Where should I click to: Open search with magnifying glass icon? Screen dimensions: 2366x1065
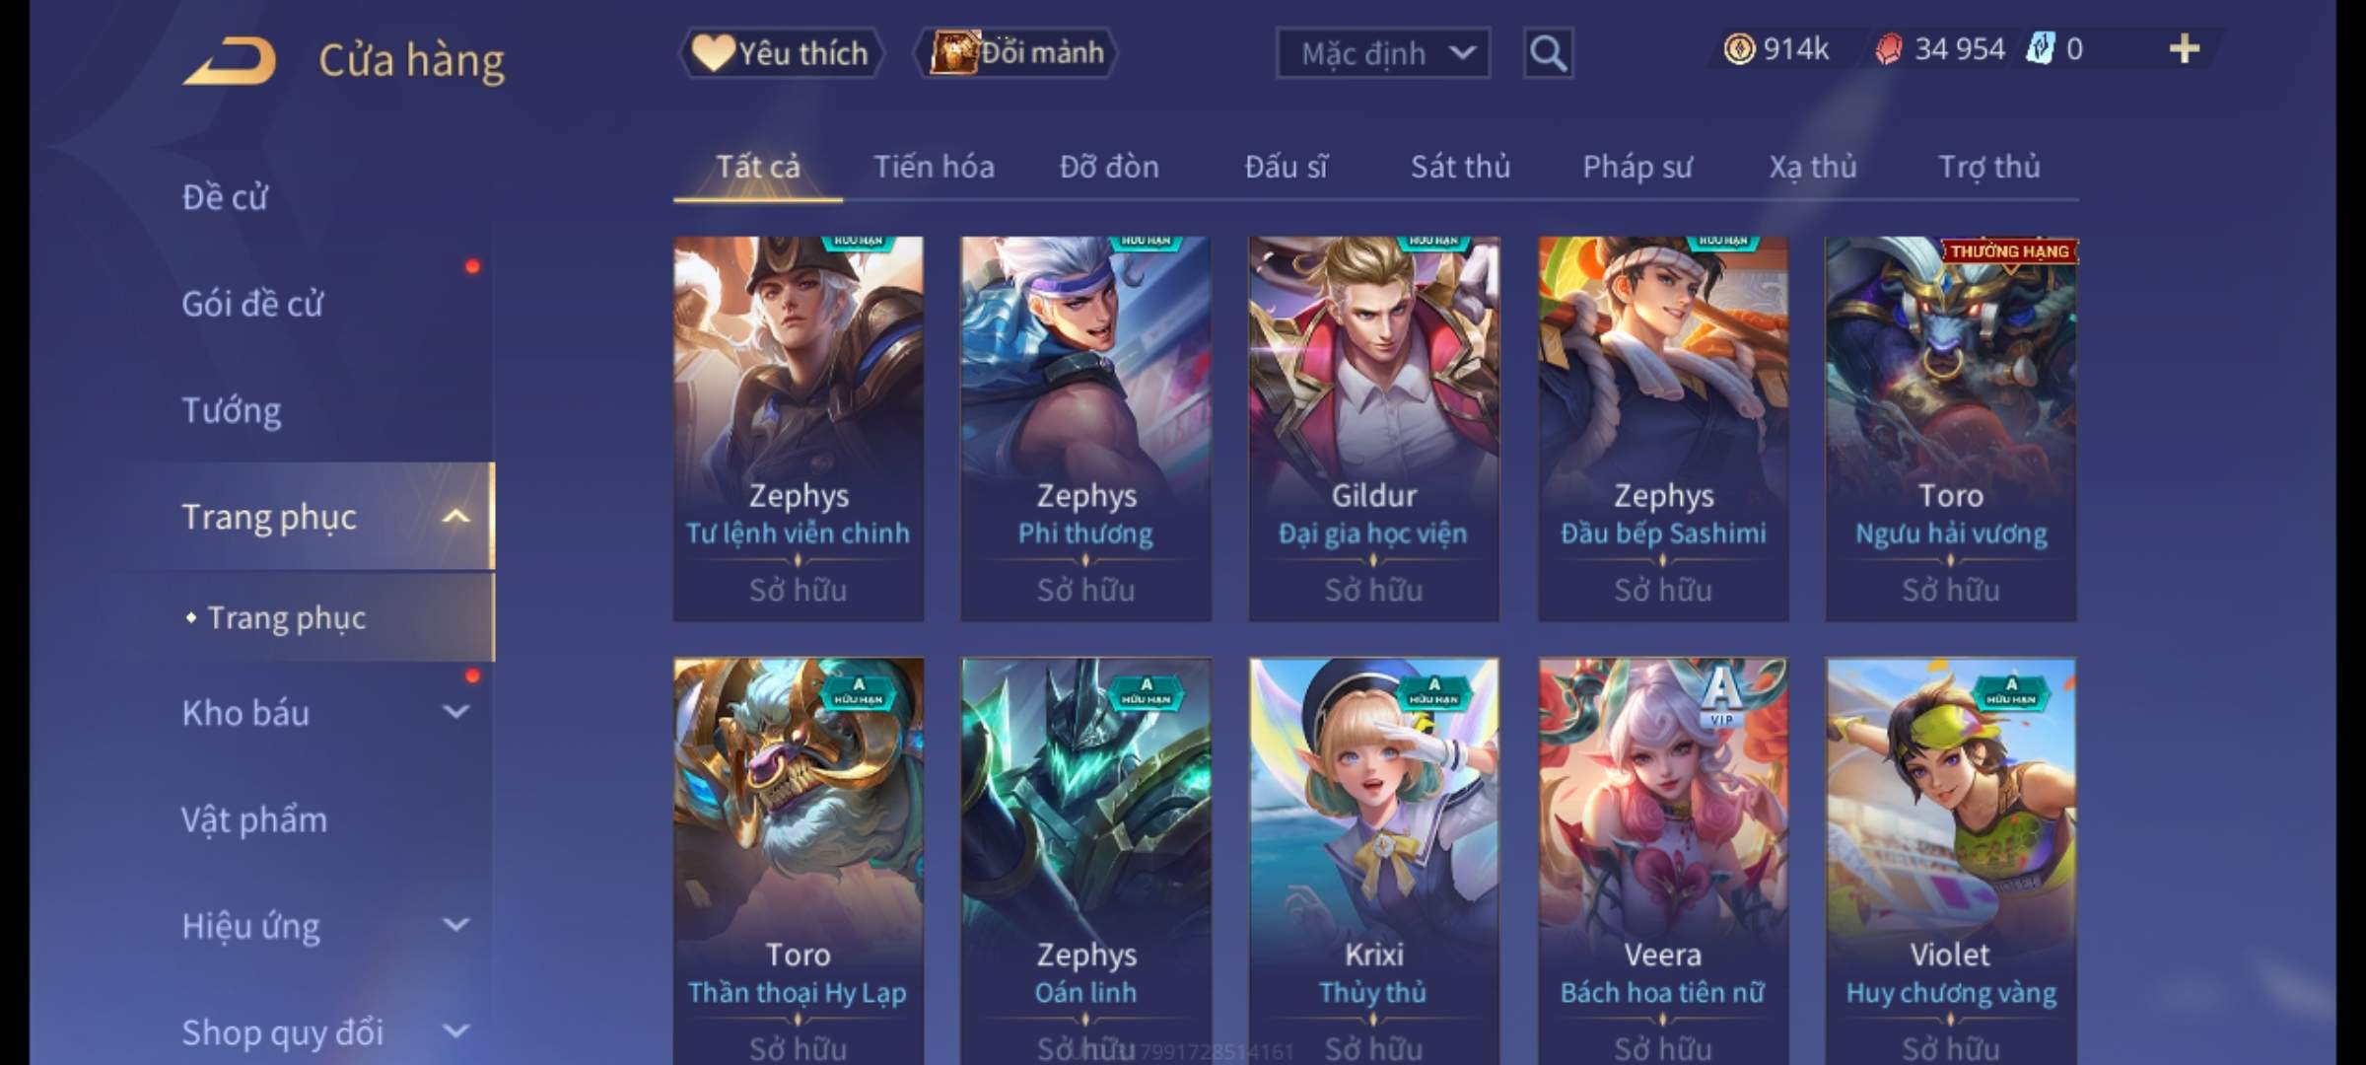[1548, 53]
